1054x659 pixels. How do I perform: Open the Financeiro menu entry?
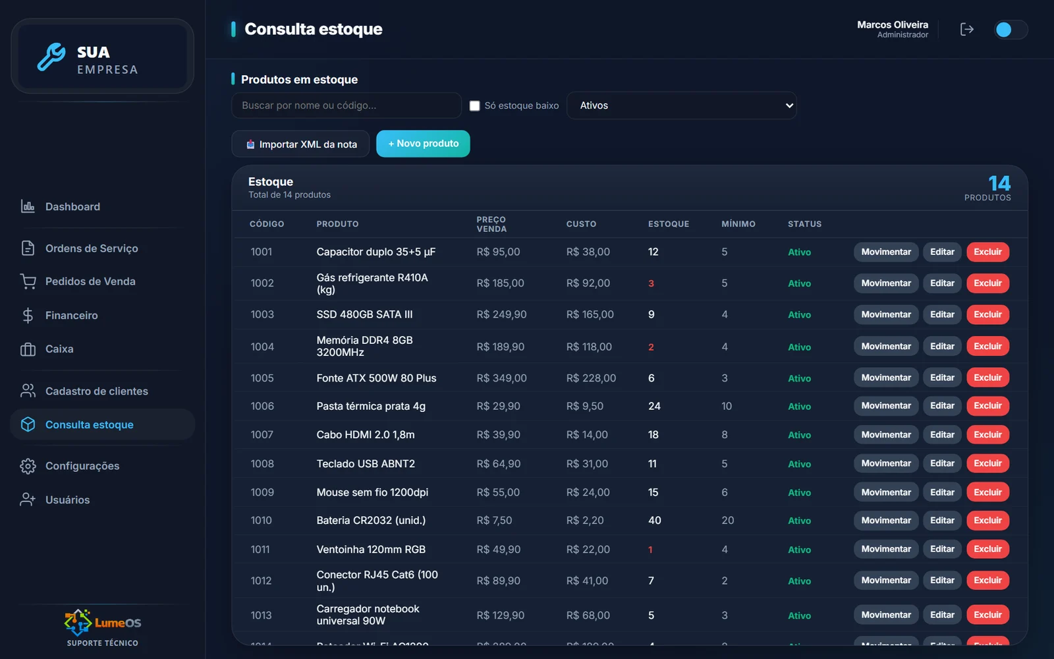[102, 316]
